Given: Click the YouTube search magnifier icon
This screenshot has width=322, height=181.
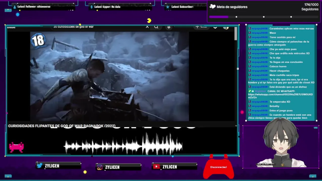Looking at the screenshot, I should (x=156, y=27).
